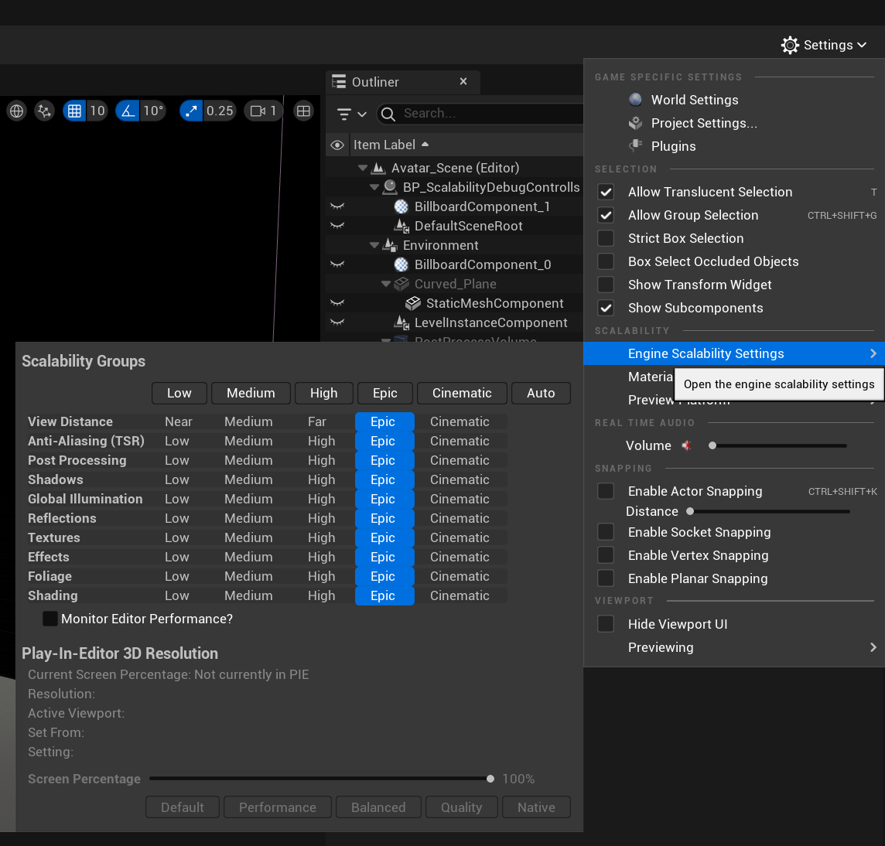Open Plugins menu item
885x846 pixels.
point(673,146)
